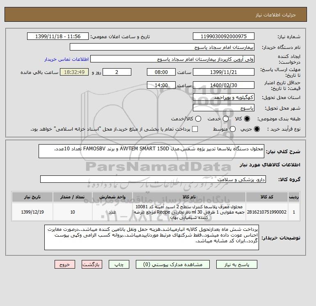Select the جزیی purchase type radio

click(x=257, y=129)
